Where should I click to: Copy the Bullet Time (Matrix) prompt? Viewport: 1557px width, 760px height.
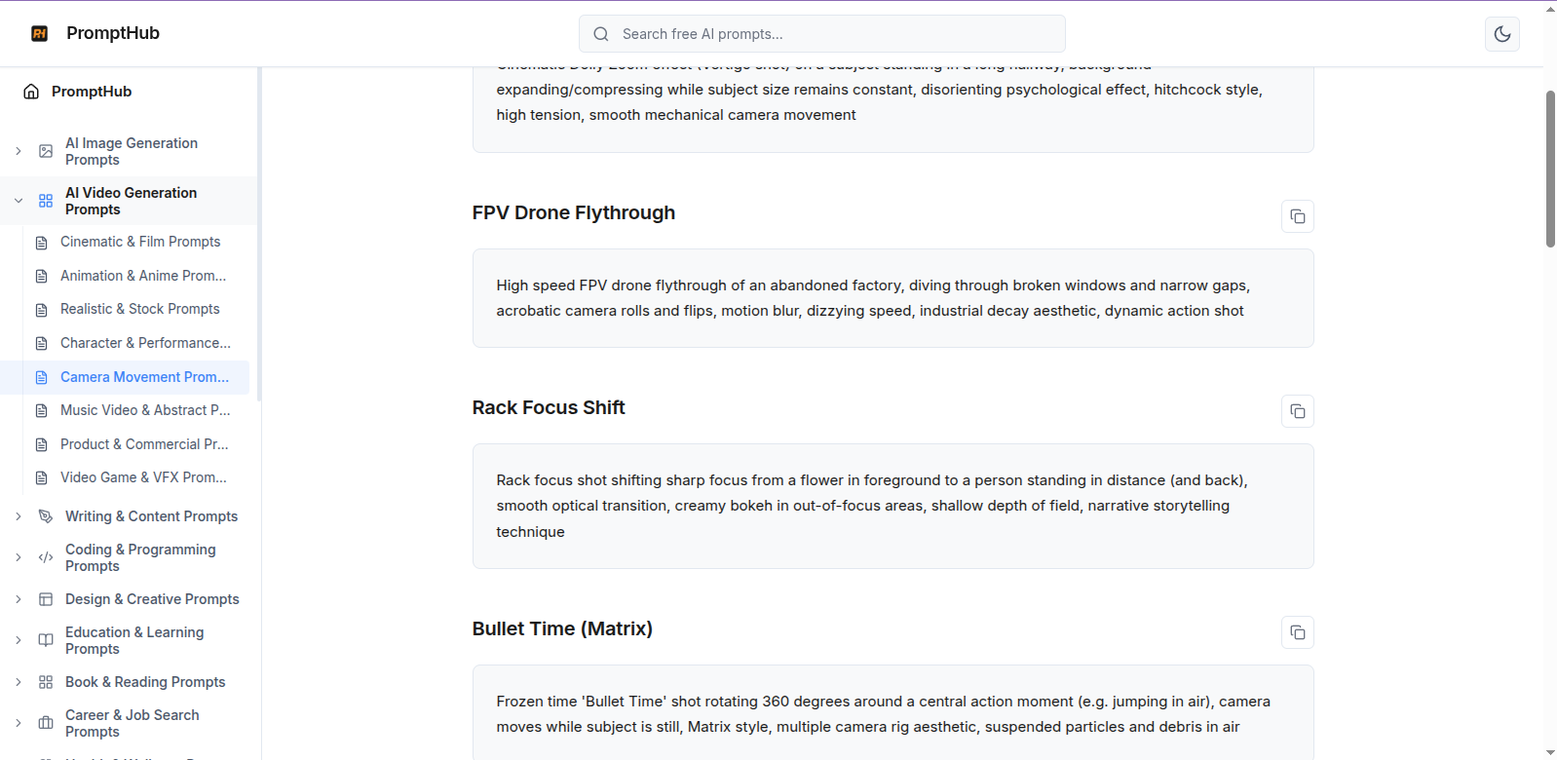(1297, 632)
